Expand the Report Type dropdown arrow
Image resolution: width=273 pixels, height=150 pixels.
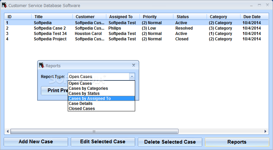(x=132, y=76)
